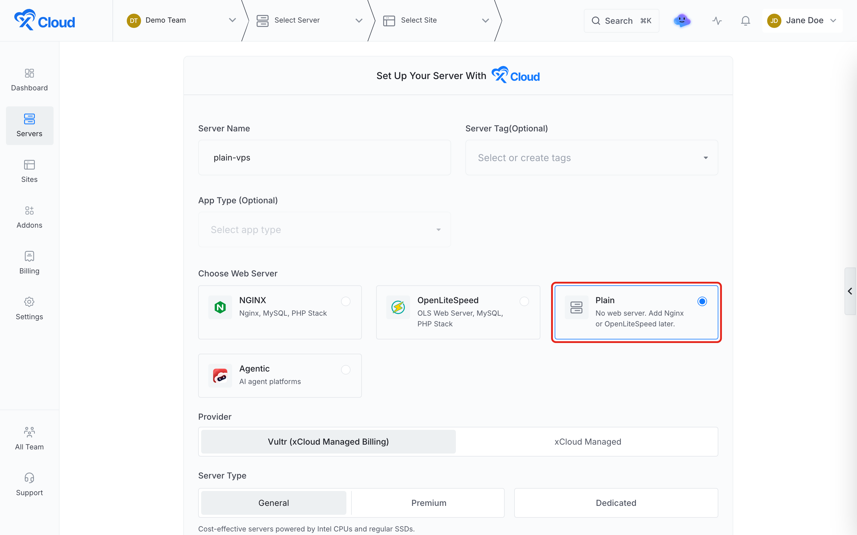Screen dimensions: 857x535
Task: Open the AI assistant mascot icon
Action: point(682,21)
